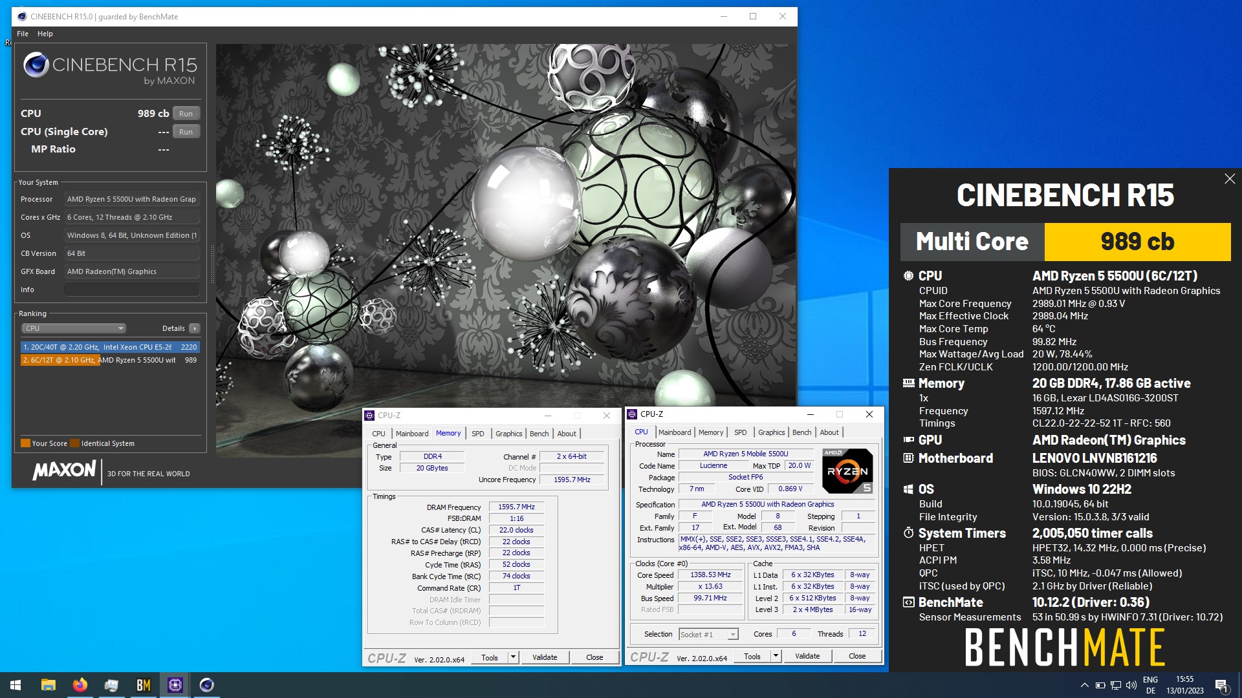The image size is (1242, 698).
Task: Click the Core Speed value 1358.53 MHz
Action: [710, 575]
